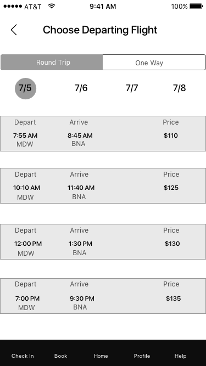
Task: Tap the battery indicator icon
Action: pos(196,6)
